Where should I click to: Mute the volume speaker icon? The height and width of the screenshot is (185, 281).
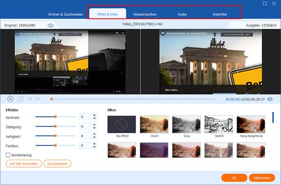(270, 99)
